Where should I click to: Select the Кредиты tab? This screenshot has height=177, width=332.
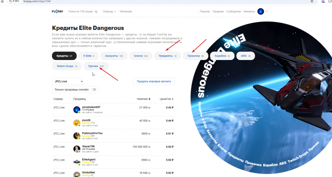coord(64,56)
